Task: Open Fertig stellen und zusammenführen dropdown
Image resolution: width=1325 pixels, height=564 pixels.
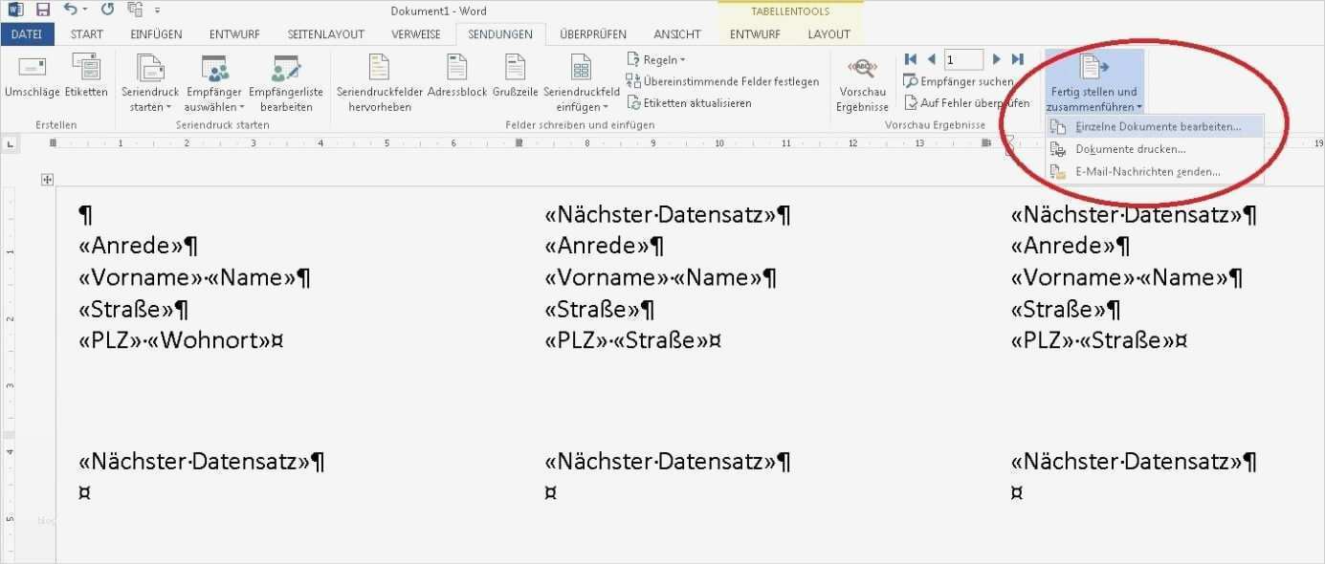Action: (1093, 83)
